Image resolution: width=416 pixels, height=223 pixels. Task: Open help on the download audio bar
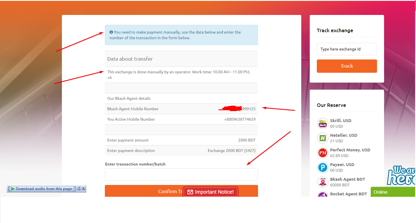(79, 188)
